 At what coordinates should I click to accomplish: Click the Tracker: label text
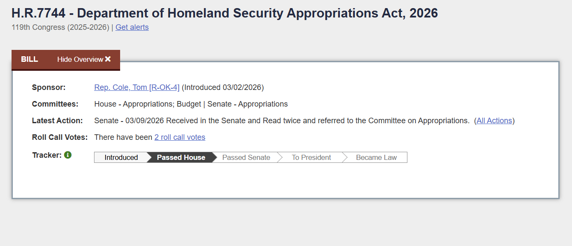47,155
